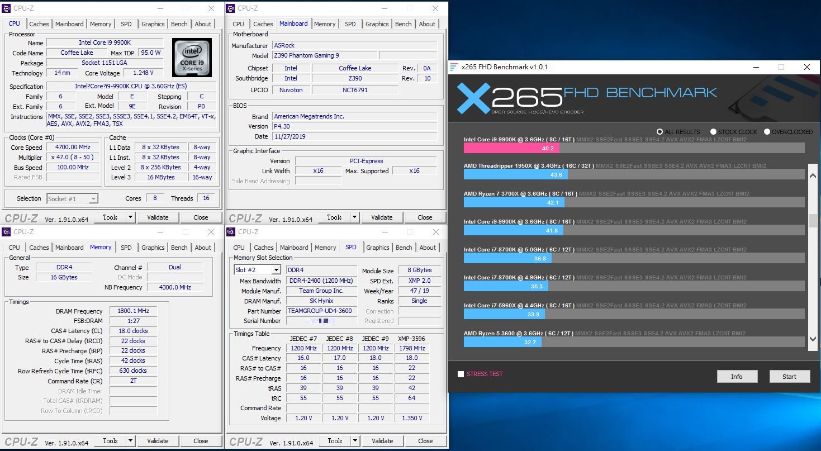Click the Core Voltage value 1.248 V
Viewport: 821px width, 451px height.
pyautogui.click(x=144, y=73)
